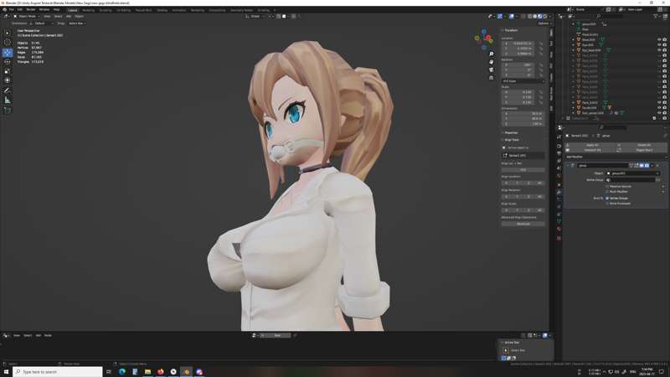The height and width of the screenshot is (377, 670).
Task: Open the Tool properties tab
Action: (x=559, y=137)
